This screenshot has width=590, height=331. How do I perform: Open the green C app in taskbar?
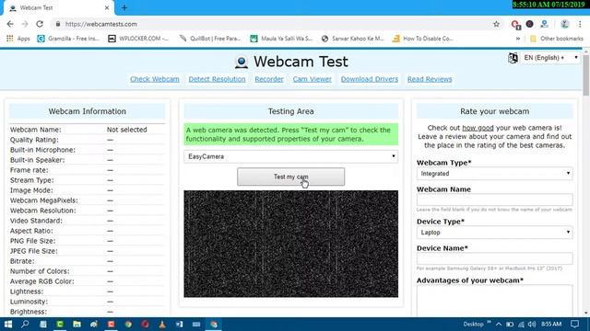60,325
